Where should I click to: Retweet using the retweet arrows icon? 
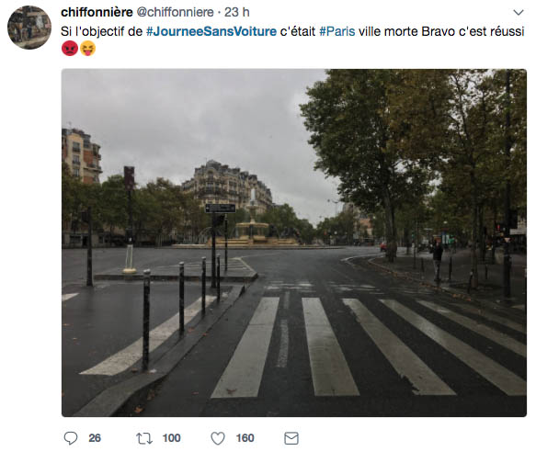point(144,438)
